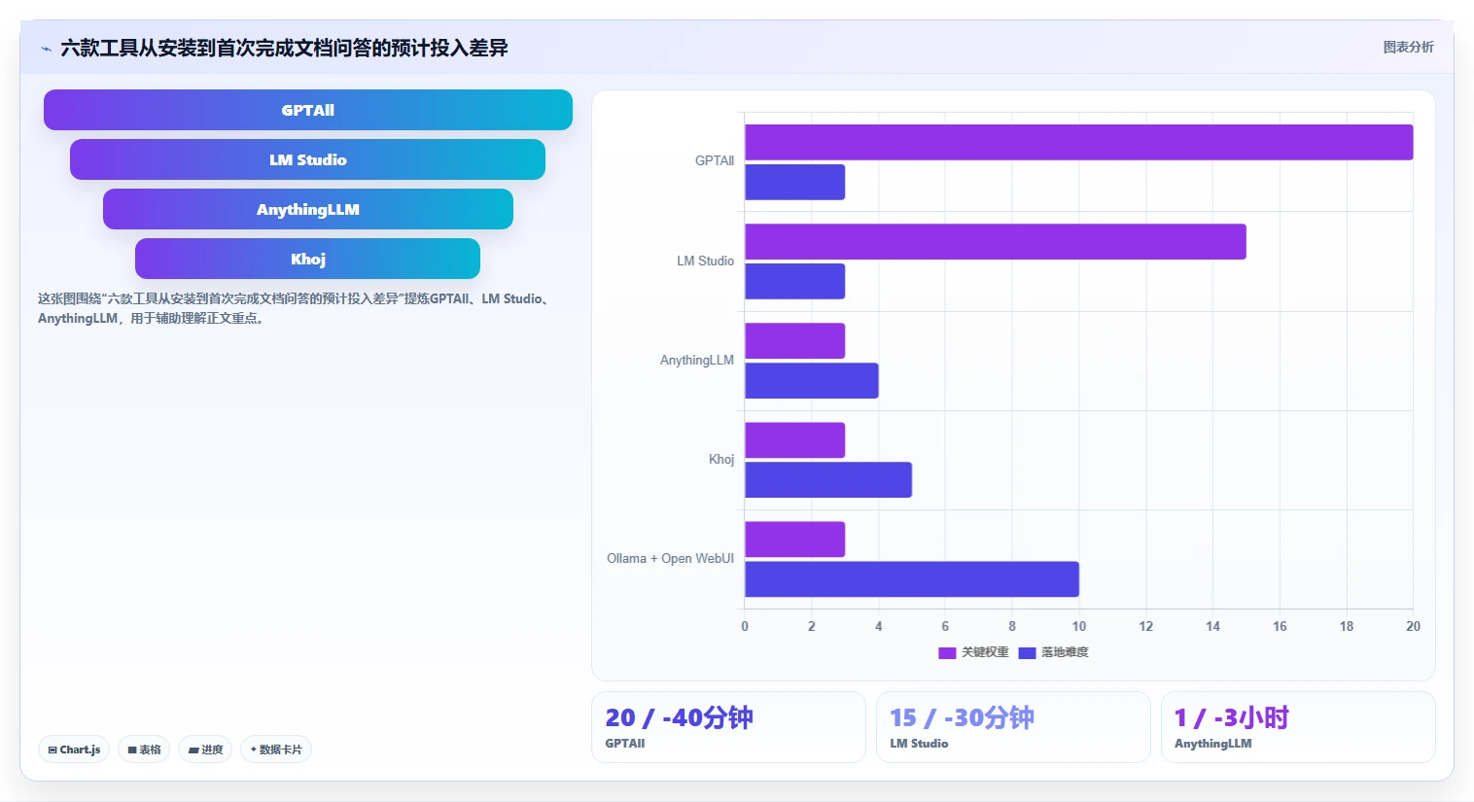Click the x-axis tick label 10
Screen dimensions: 1474x802
tap(1078, 626)
